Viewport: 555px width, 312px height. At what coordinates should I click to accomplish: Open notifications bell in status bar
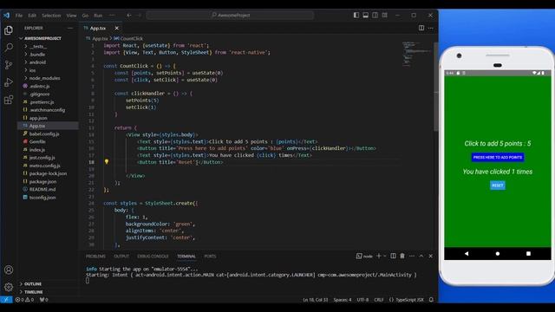(431, 300)
